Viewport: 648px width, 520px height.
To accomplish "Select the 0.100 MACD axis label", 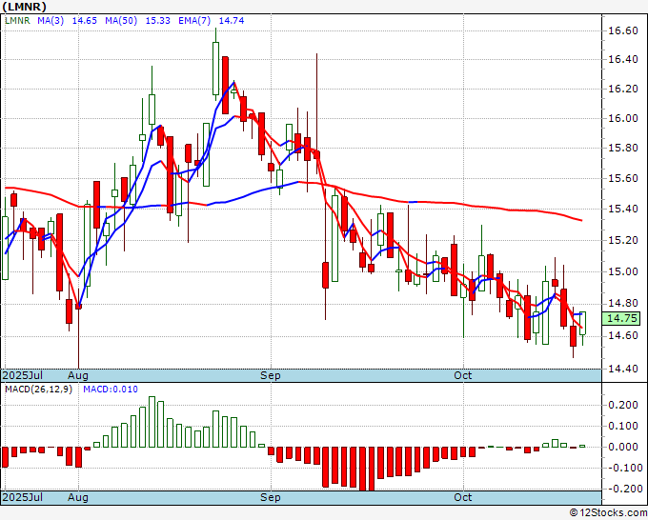I will point(625,426).
